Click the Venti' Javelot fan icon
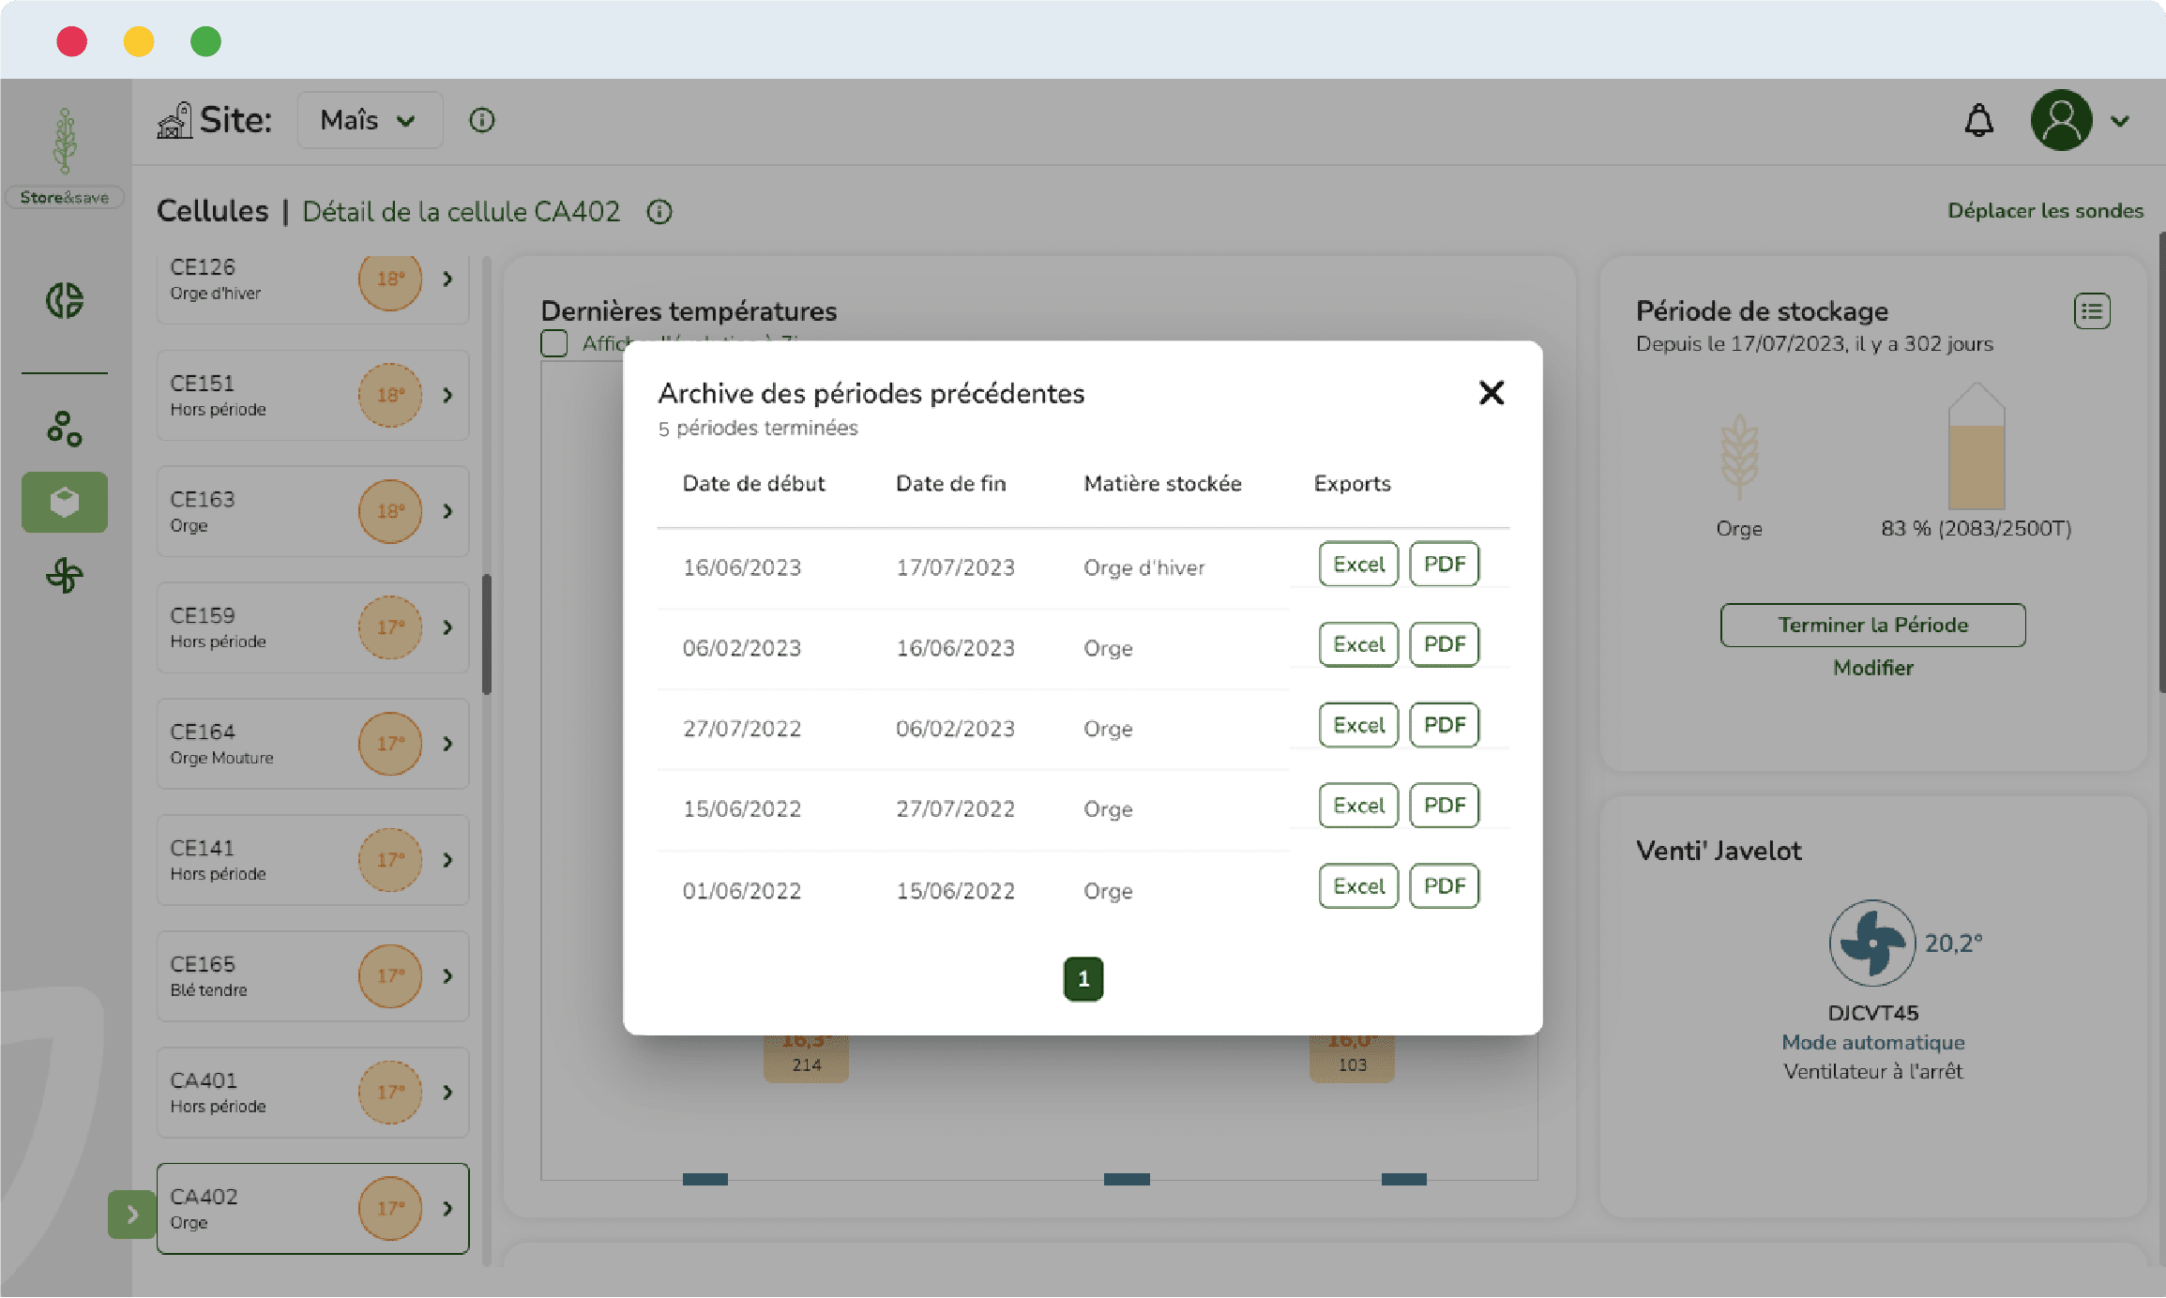This screenshot has width=2166, height=1298. [x=1871, y=943]
